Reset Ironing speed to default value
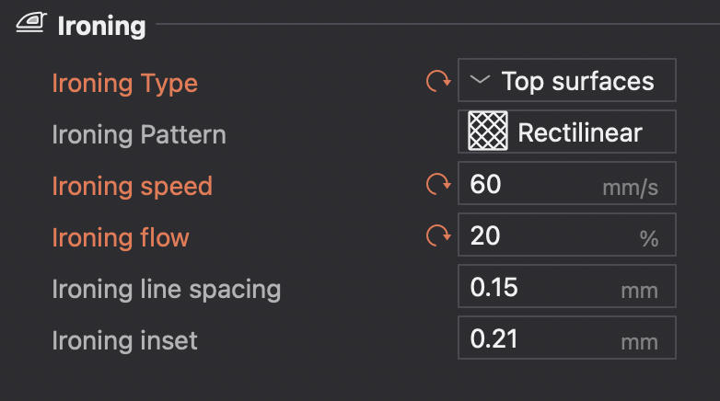The width and height of the screenshot is (720, 401). pyautogui.click(x=435, y=186)
